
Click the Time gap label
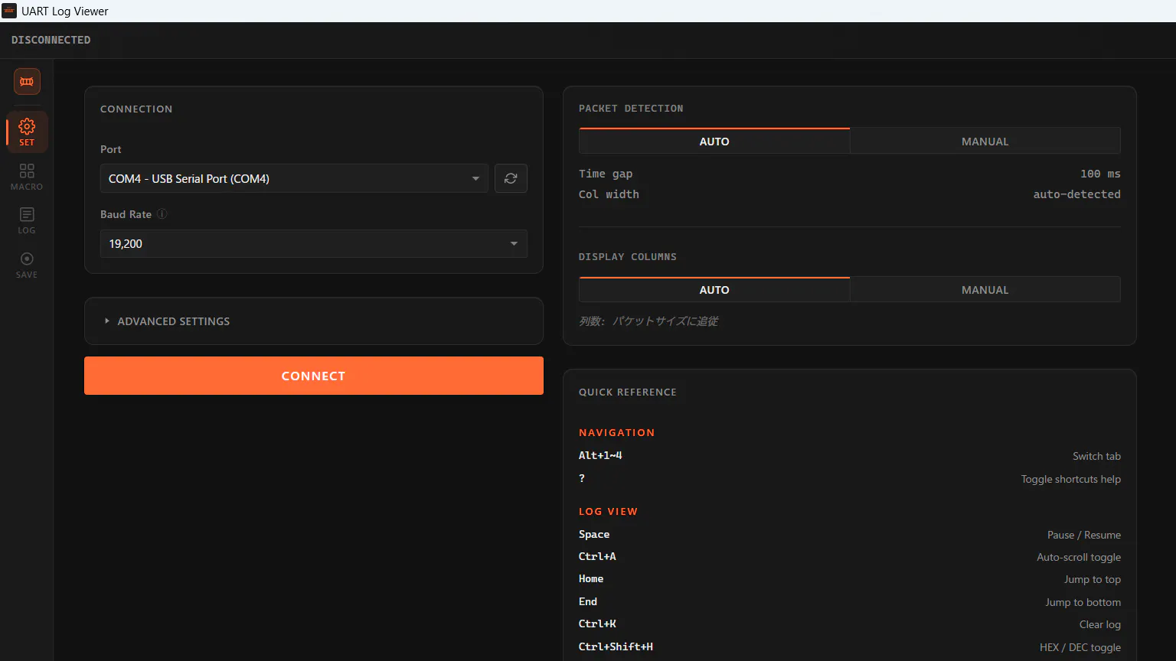tap(606, 174)
